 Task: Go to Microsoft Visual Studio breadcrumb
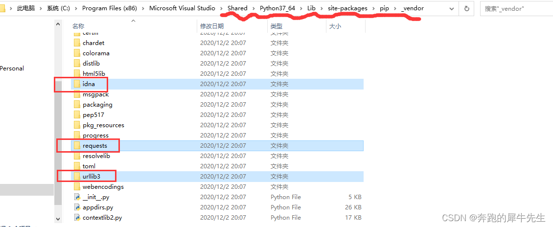tap(183, 8)
